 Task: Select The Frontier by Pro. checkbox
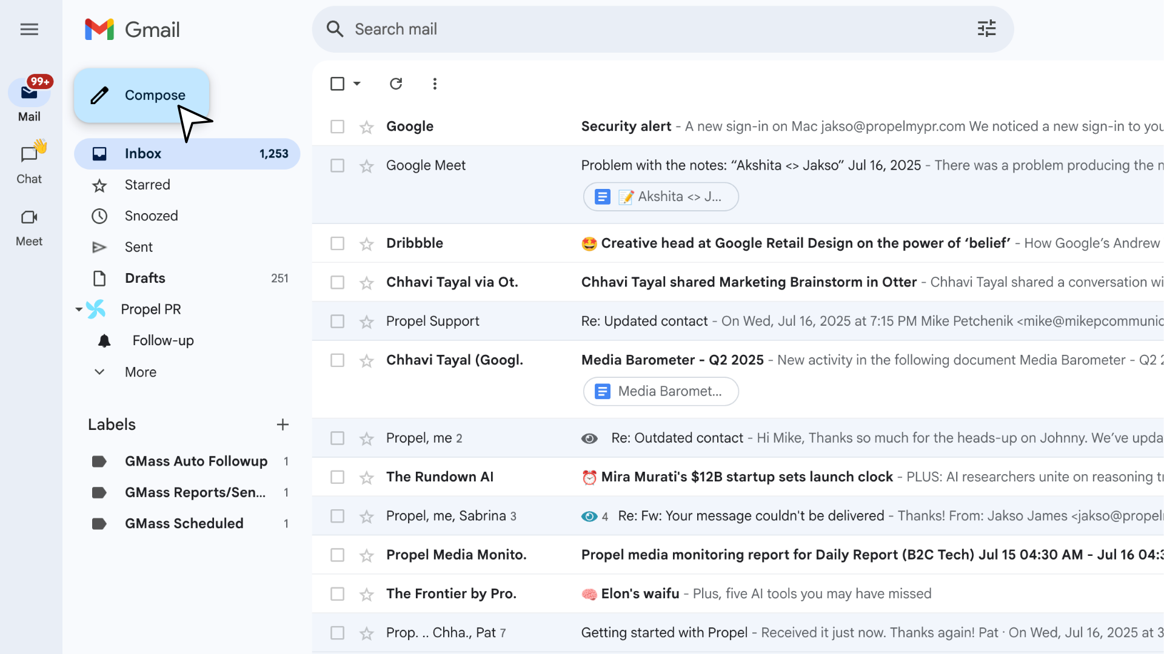tap(337, 594)
